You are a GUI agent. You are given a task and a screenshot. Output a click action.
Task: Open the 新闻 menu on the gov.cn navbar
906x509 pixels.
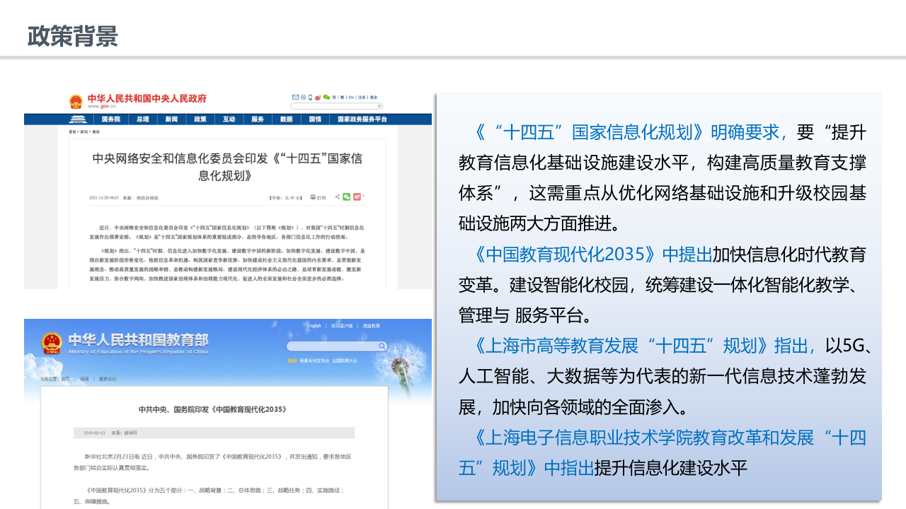pyautogui.click(x=171, y=119)
